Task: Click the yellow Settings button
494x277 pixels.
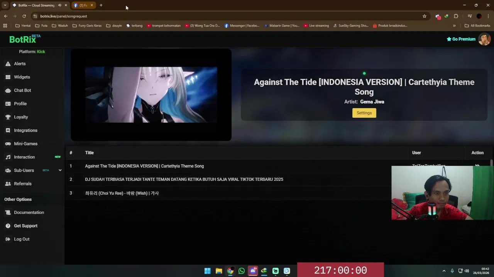Action: 364,113
